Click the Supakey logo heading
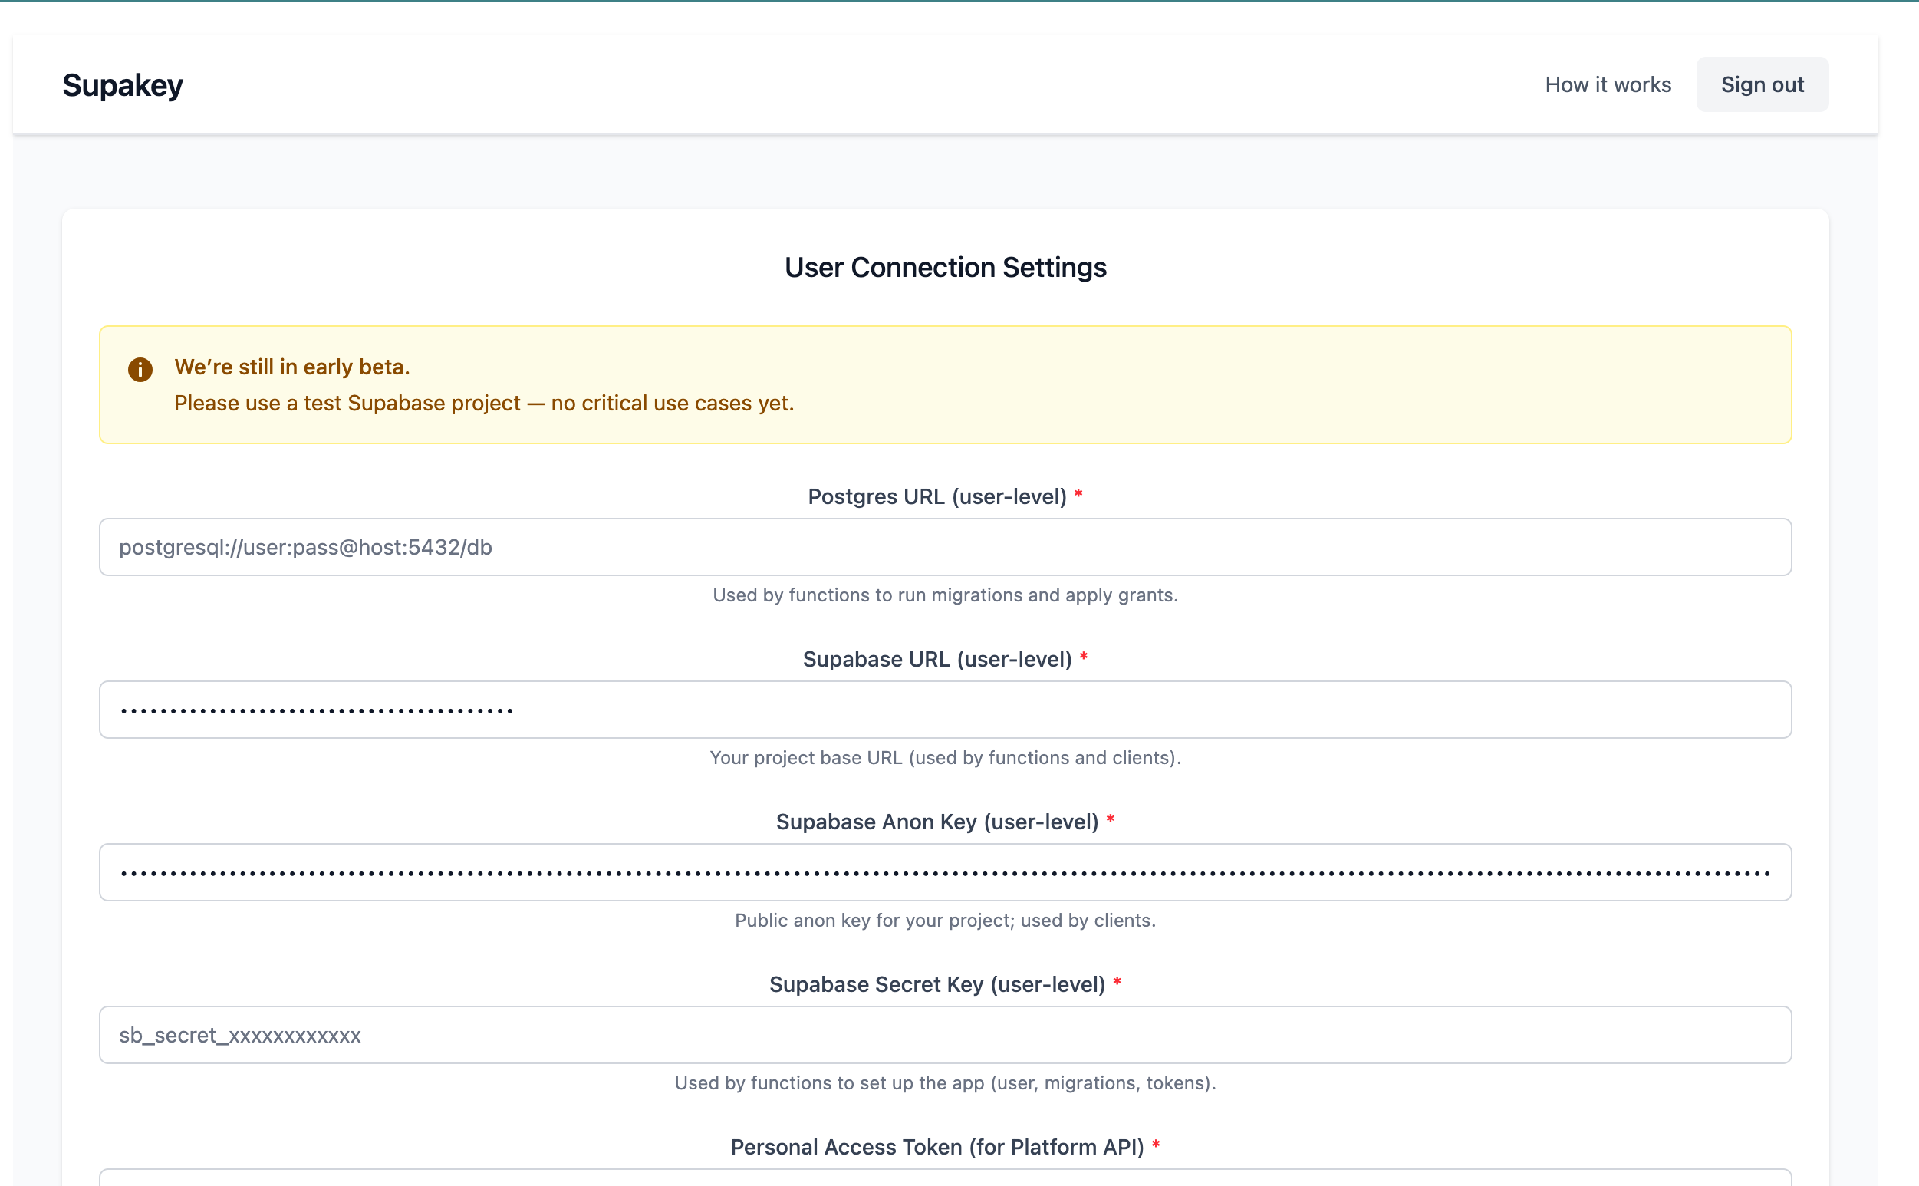Viewport: 1919px width, 1186px height. pos(123,84)
